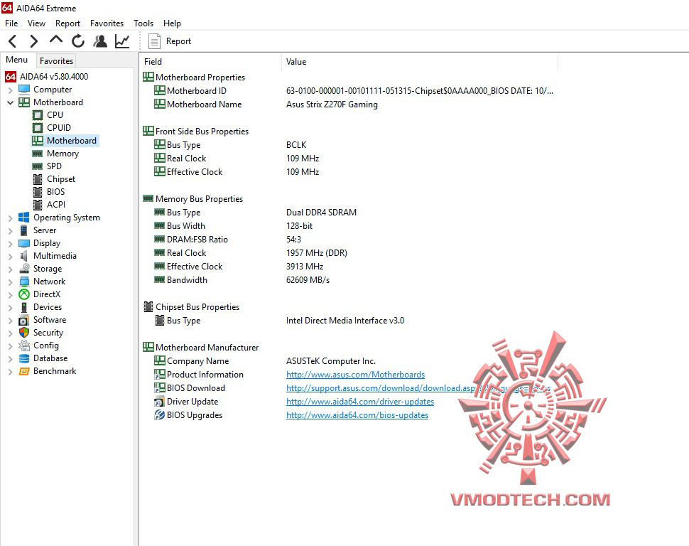Click the ACPI chip icon in the tree
Screen dimensions: 689x546
(x=38, y=205)
